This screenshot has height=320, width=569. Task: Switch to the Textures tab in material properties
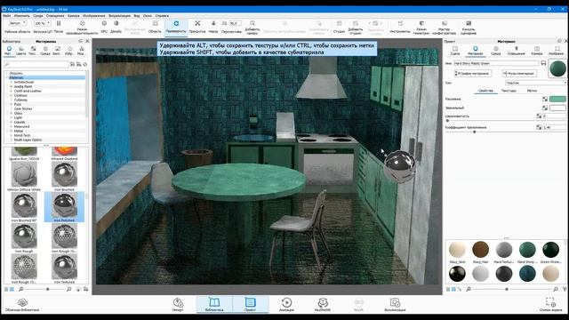pyautogui.click(x=509, y=91)
